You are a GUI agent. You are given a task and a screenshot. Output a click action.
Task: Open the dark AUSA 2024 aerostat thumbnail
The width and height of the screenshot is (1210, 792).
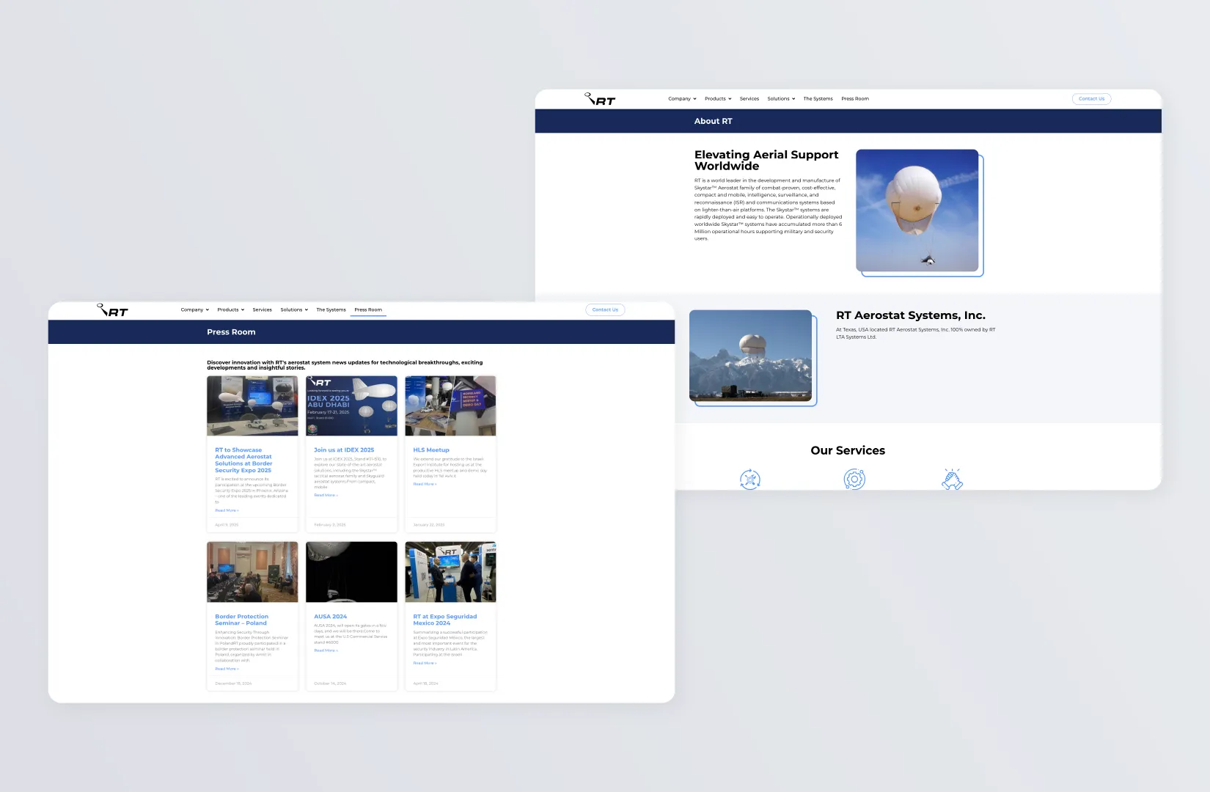(x=351, y=572)
